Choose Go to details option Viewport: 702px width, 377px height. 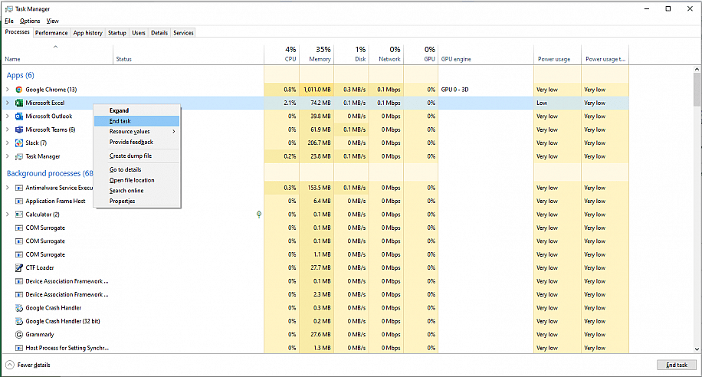[x=136, y=169]
